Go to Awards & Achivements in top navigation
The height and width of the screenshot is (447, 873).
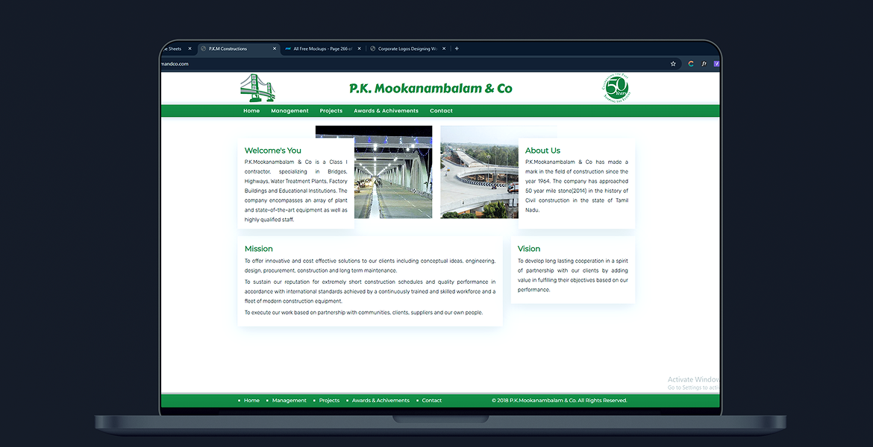point(386,111)
